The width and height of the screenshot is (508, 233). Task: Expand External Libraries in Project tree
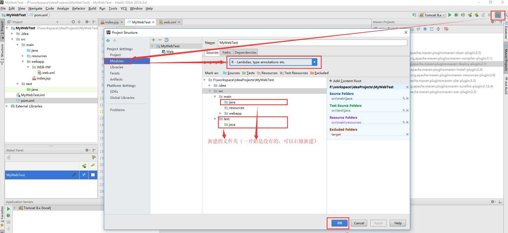[x=7, y=106]
